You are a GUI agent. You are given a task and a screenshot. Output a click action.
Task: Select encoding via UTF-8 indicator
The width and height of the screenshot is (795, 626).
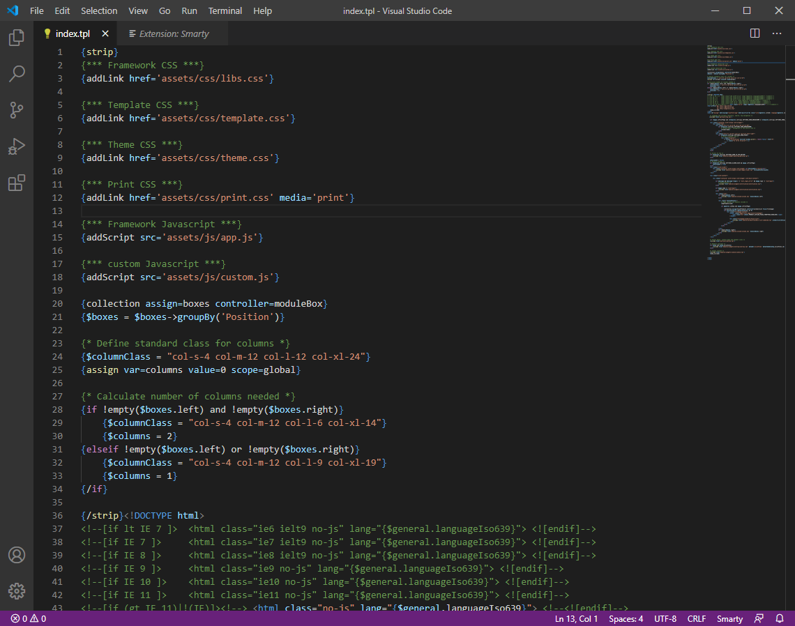(665, 618)
